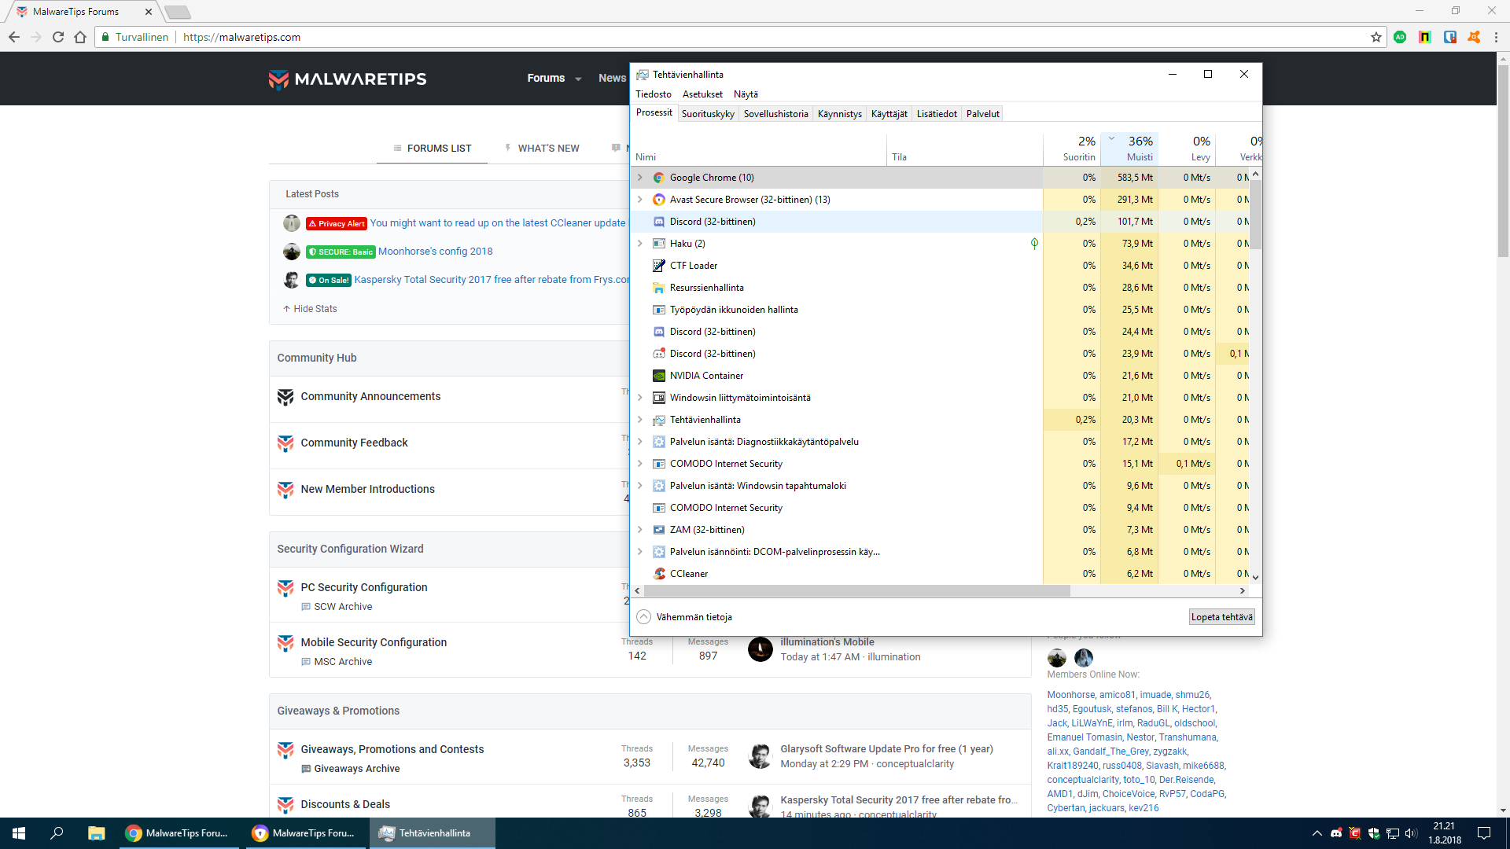Click the MalwareTips logo

point(348,79)
